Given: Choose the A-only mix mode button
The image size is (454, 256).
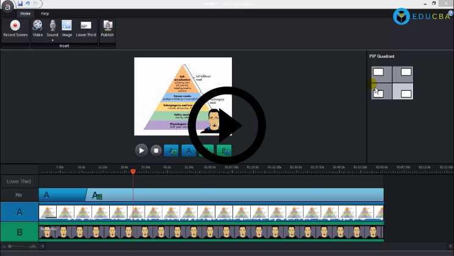Looking at the screenshot, I should 189,150.
